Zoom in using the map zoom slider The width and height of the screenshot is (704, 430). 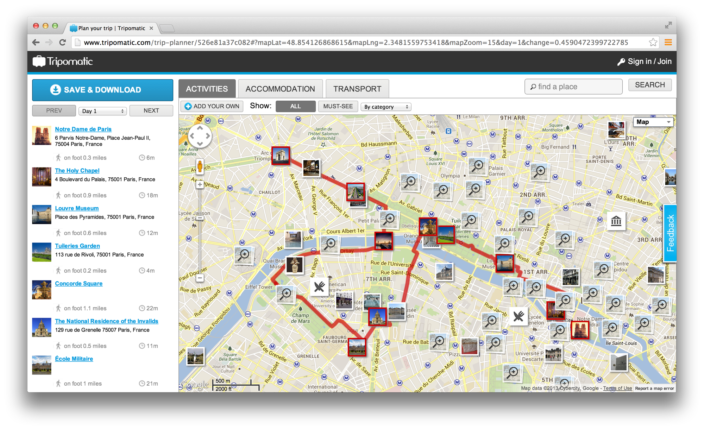point(200,184)
